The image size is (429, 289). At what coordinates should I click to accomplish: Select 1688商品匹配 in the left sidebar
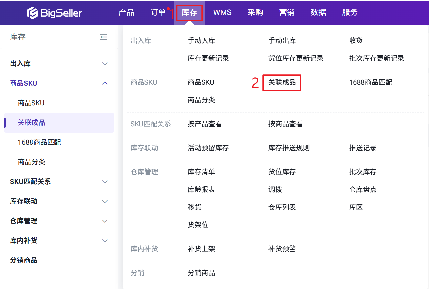pyautogui.click(x=39, y=142)
